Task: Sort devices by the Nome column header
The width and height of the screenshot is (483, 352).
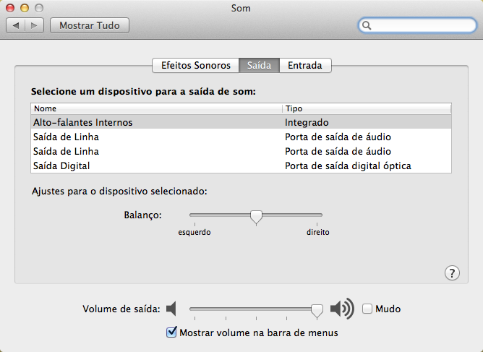Action: (x=155, y=108)
